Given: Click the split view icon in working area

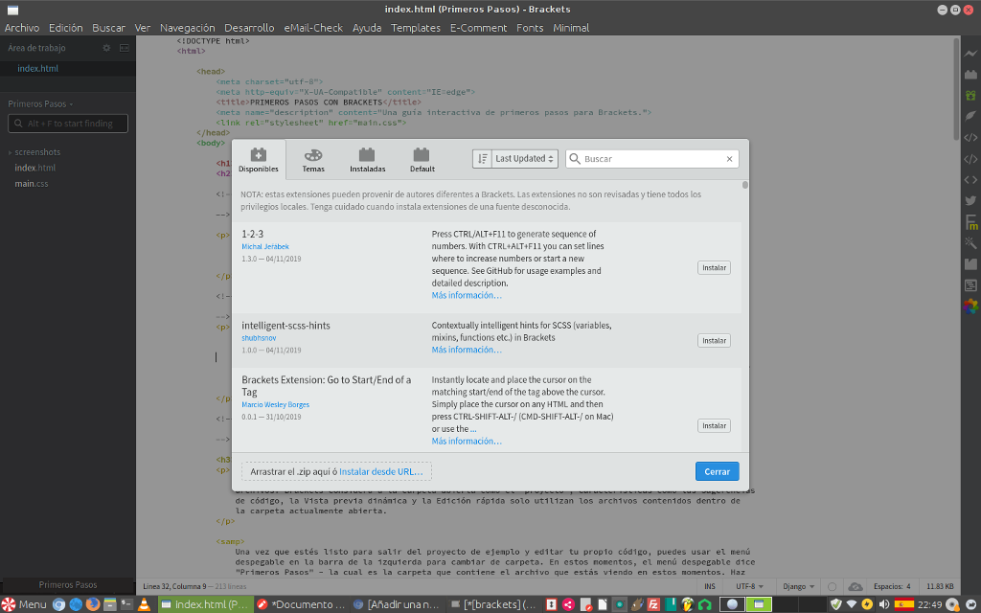Looking at the screenshot, I should pyautogui.click(x=124, y=48).
